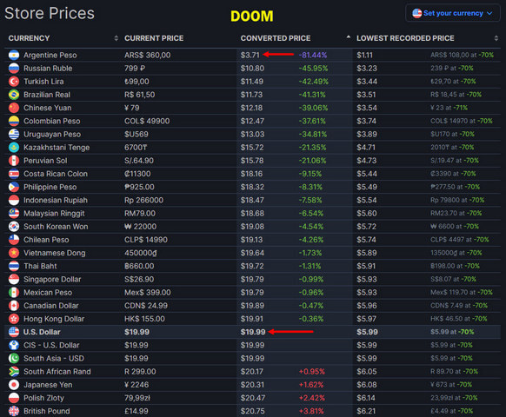Click the Argentine Peso flag icon
Viewport: 506px width, 417px height.
14,55
